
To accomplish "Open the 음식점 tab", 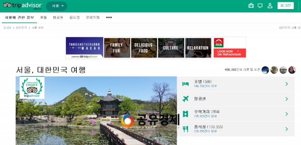I will (x=74, y=17).
